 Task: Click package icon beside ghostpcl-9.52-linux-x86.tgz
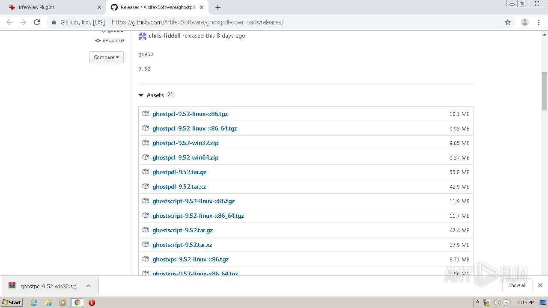click(x=146, y=114)
